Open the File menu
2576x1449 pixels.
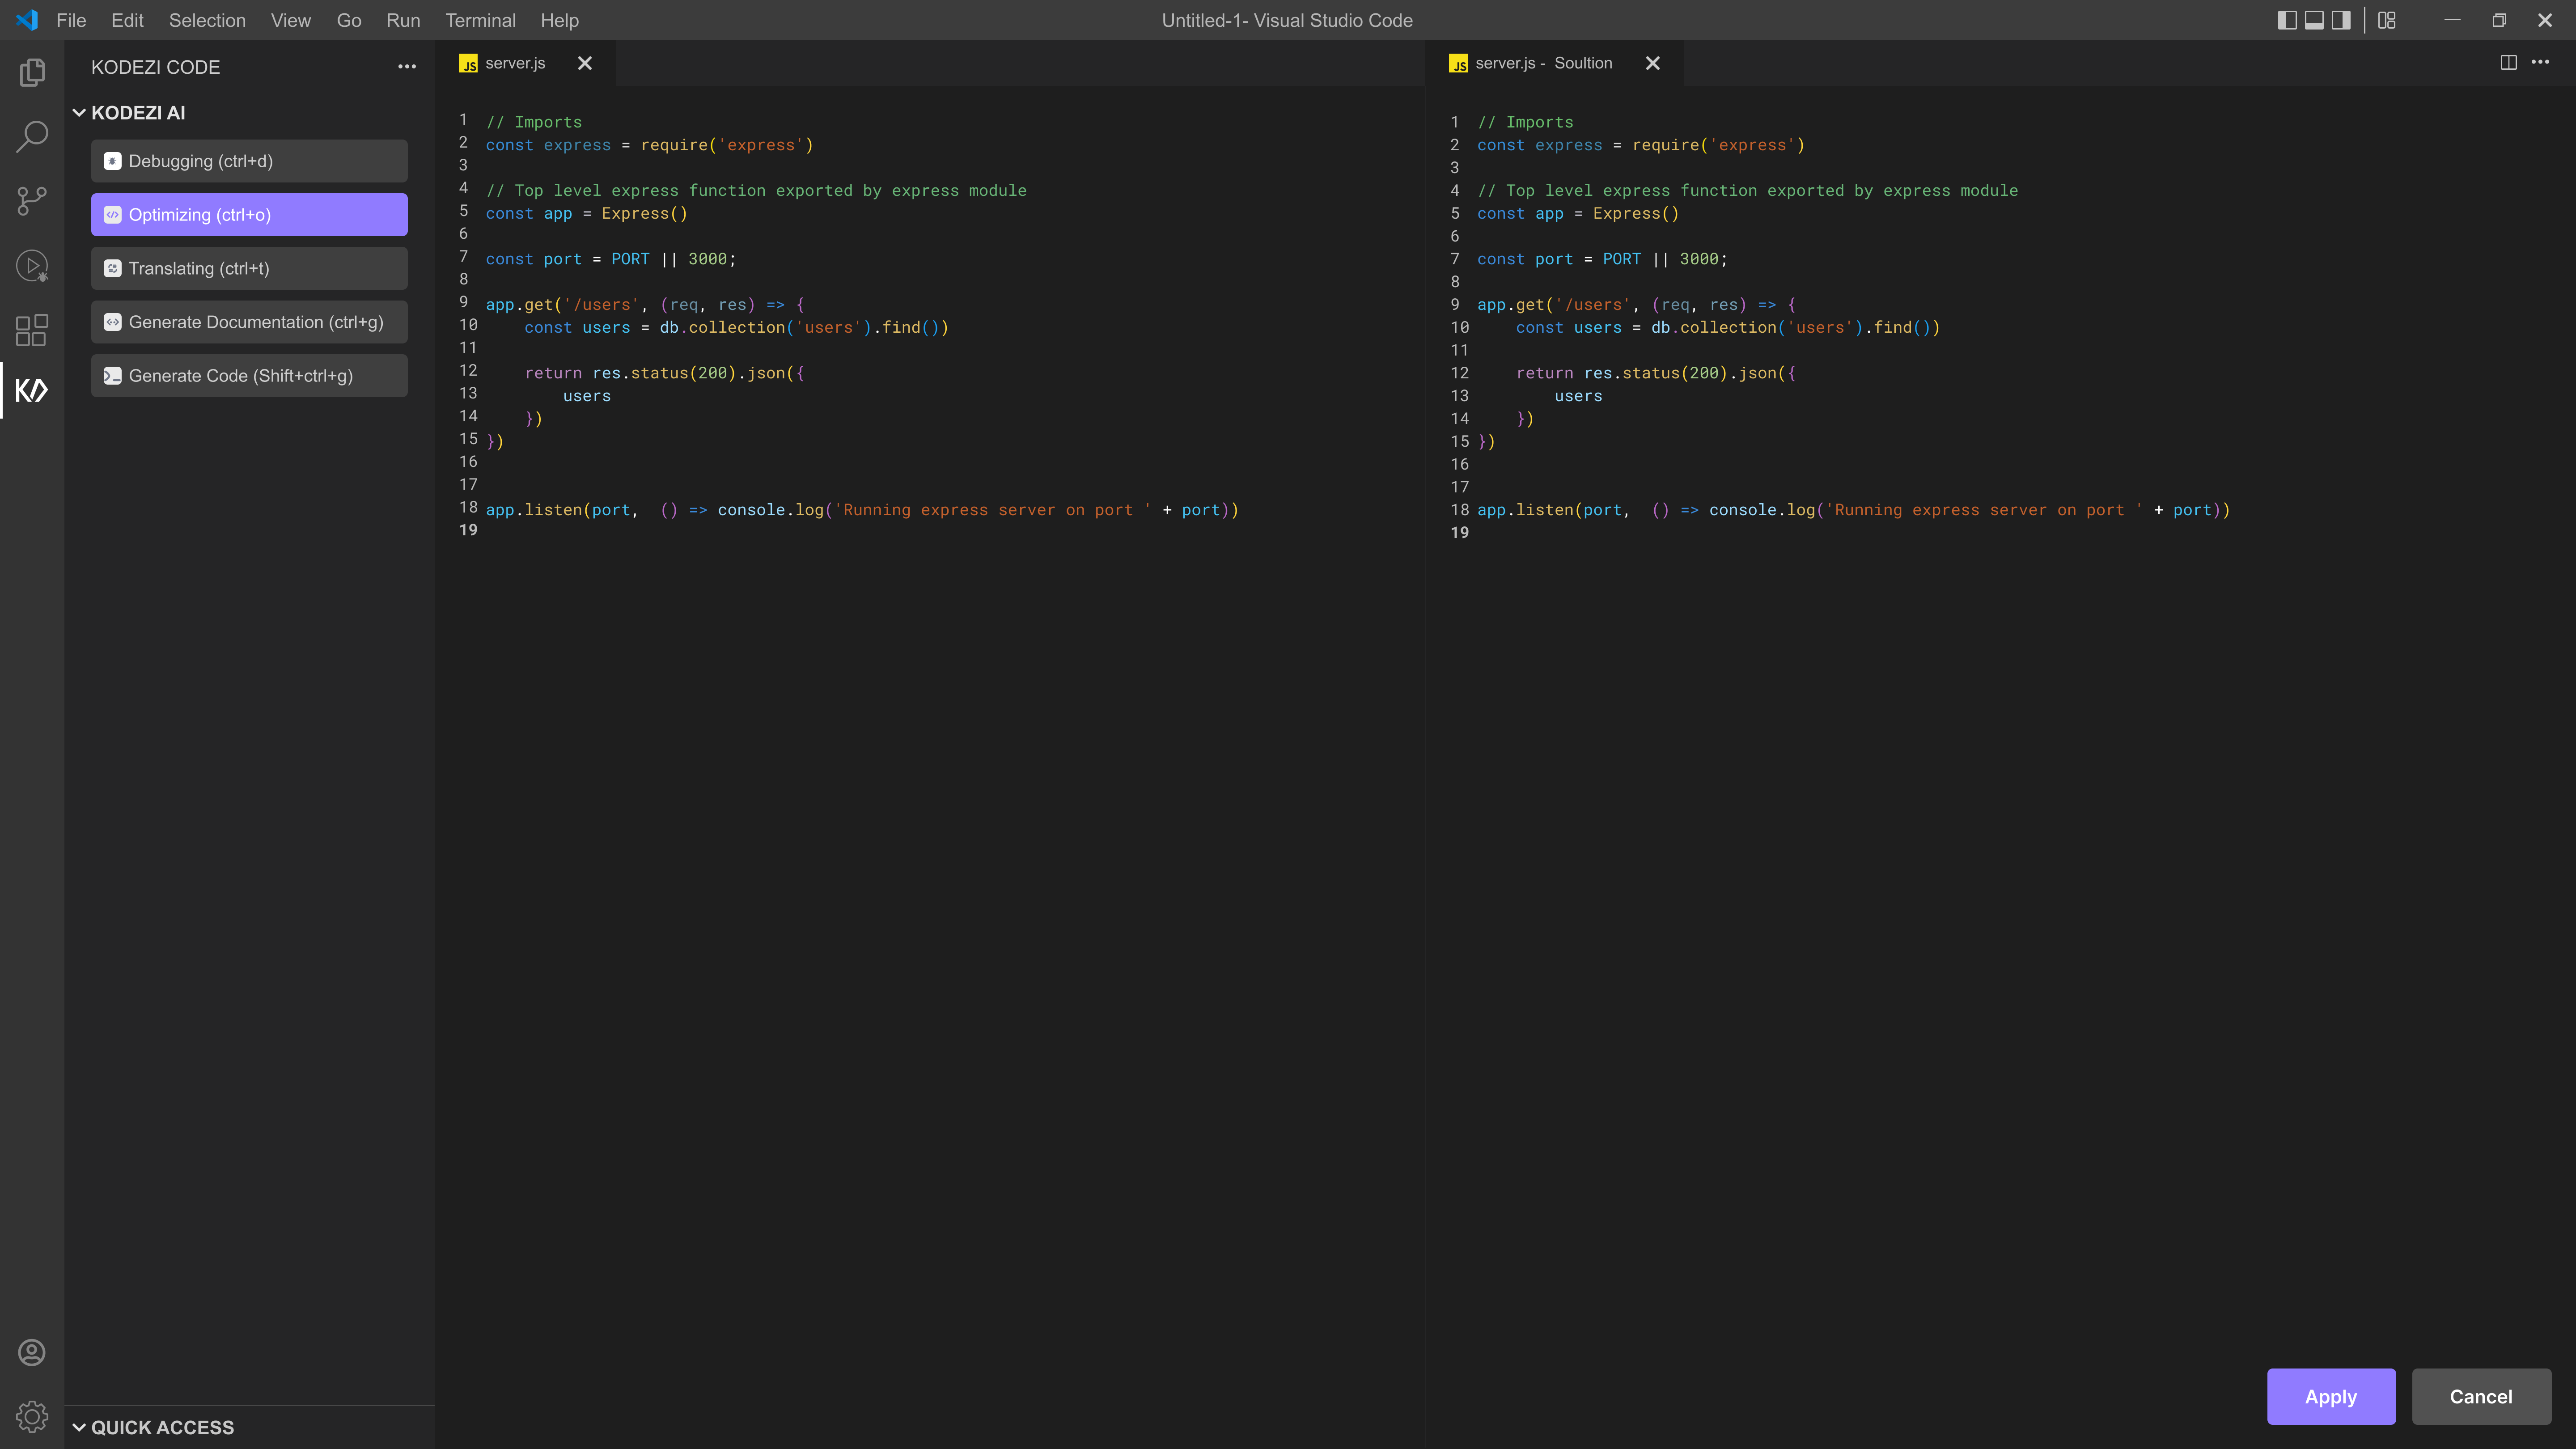pyautogui.click(x=71, y=20)
